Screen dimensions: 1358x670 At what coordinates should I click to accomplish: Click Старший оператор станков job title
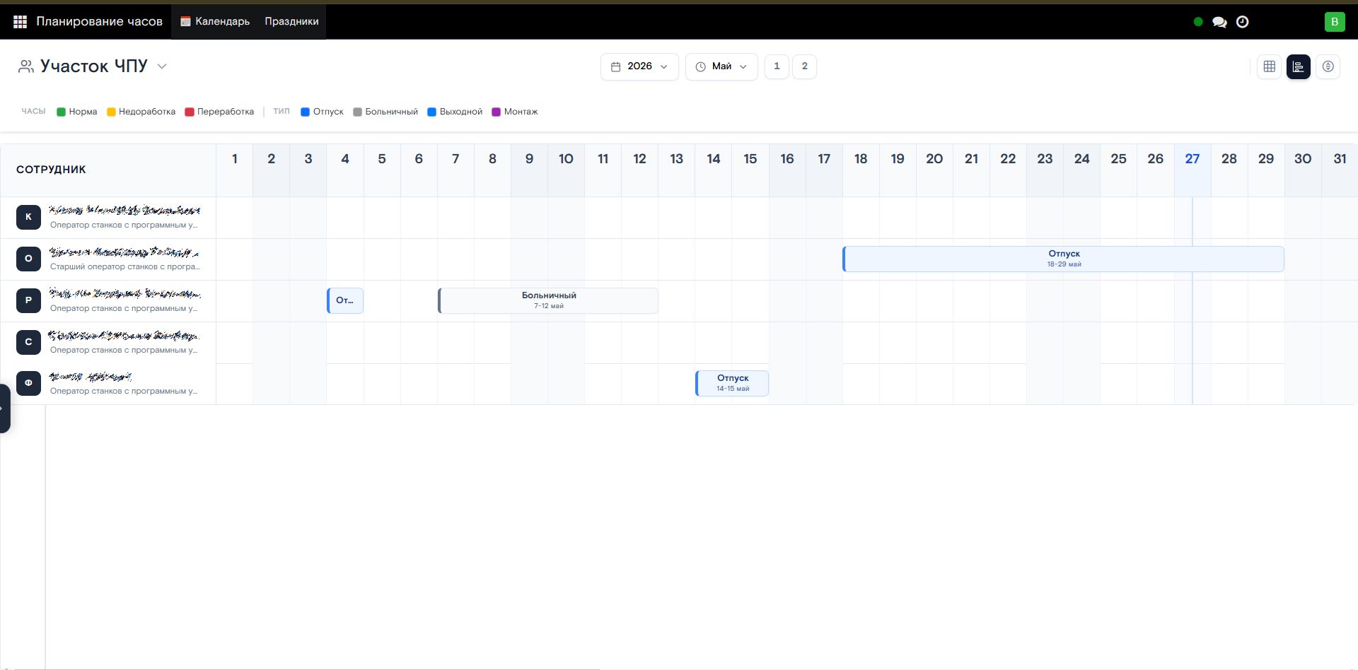[124, 267]
